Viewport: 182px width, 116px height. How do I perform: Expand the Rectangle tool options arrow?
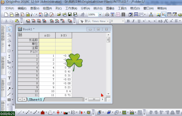point(13,100)
